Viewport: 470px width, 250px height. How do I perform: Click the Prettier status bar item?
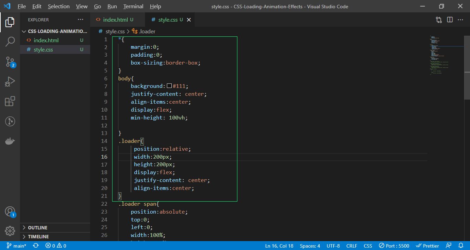(427, 246)
